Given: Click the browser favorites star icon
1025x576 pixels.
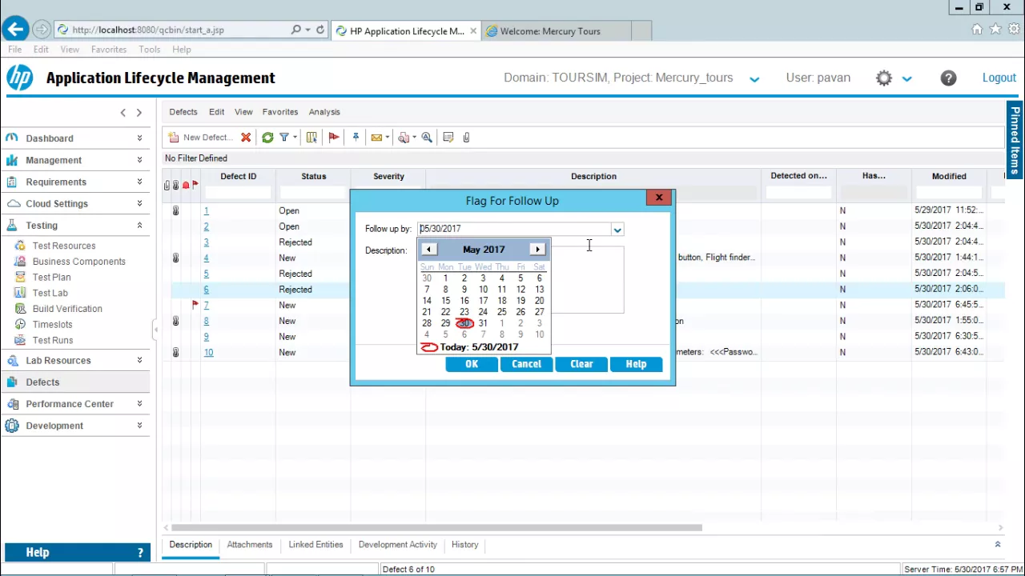Looking at the screenshot, I should [x=995, y=30].
